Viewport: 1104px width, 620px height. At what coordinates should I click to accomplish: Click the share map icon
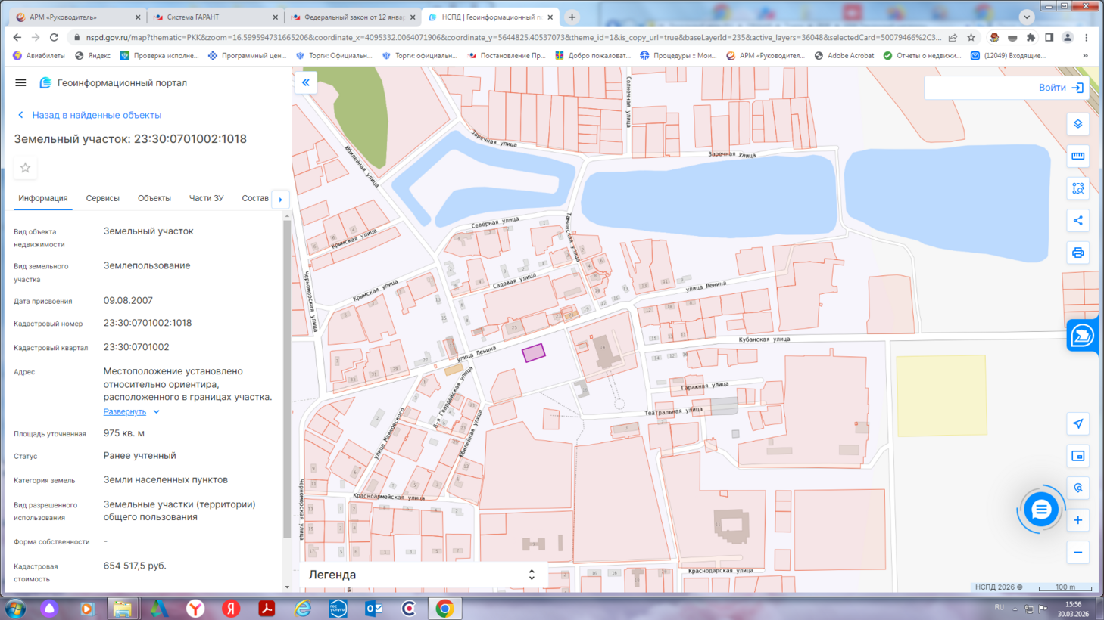pyautogui.click(x=1077, y=221)
